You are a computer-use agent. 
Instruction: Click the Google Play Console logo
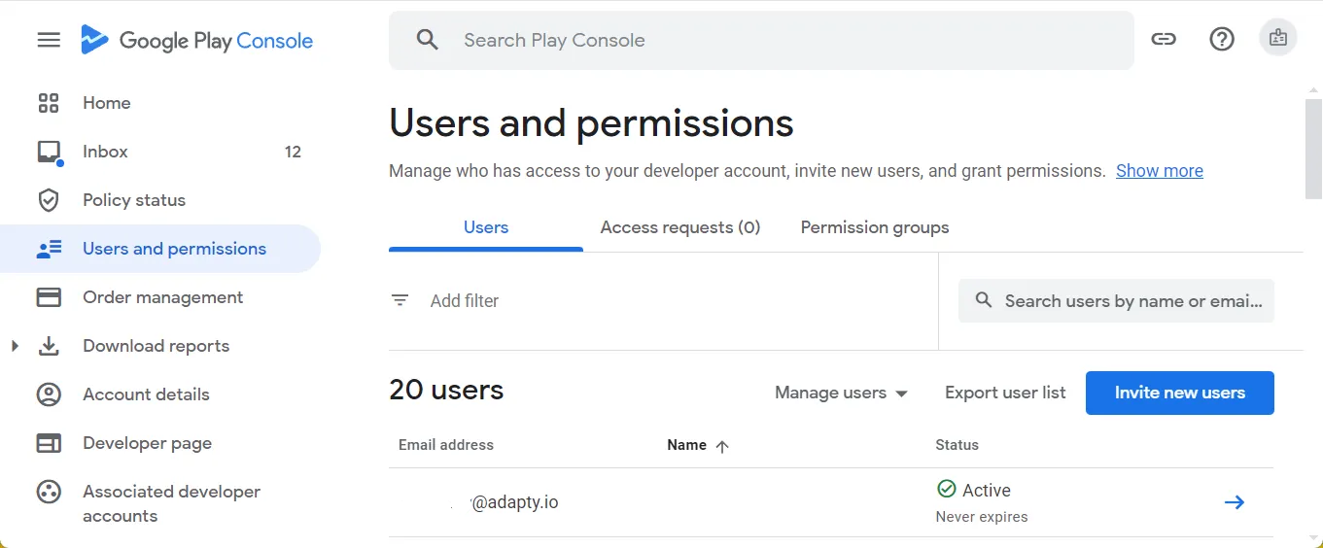pyautogui.click(x=197, y=41)
